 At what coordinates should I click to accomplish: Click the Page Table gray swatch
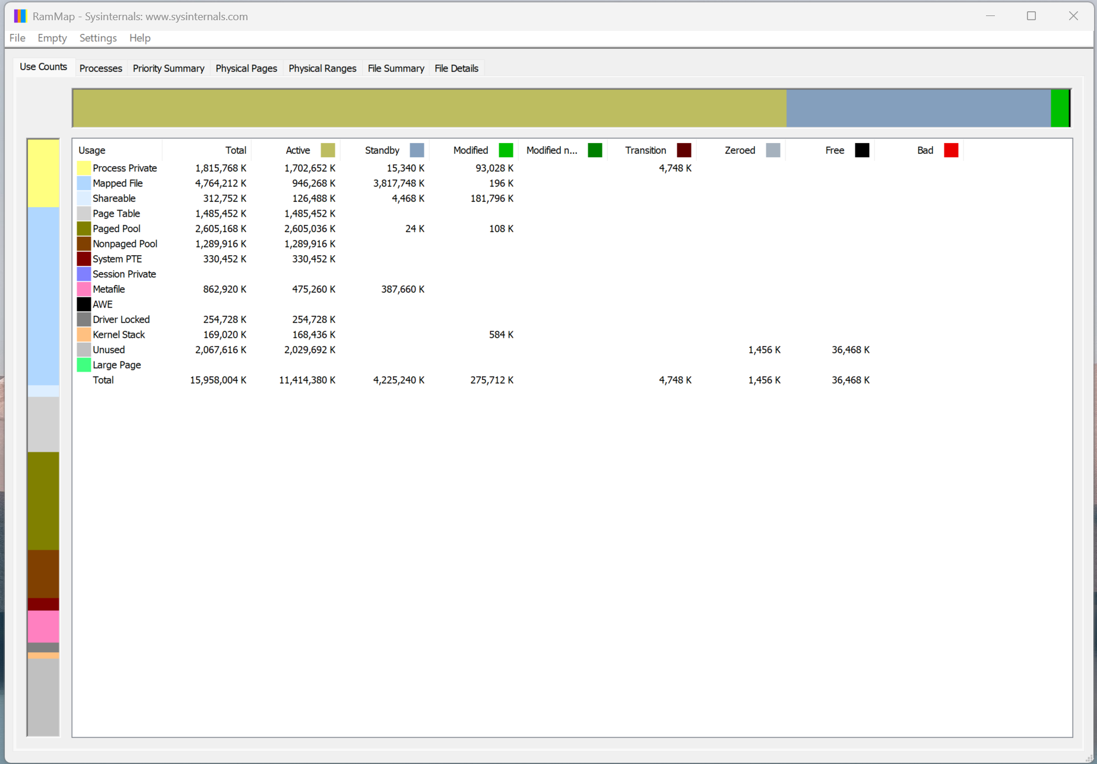[84, 214]
